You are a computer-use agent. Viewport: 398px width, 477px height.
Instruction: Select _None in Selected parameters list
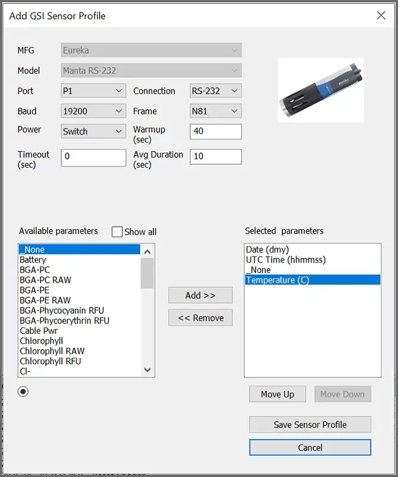coord(312,270)
